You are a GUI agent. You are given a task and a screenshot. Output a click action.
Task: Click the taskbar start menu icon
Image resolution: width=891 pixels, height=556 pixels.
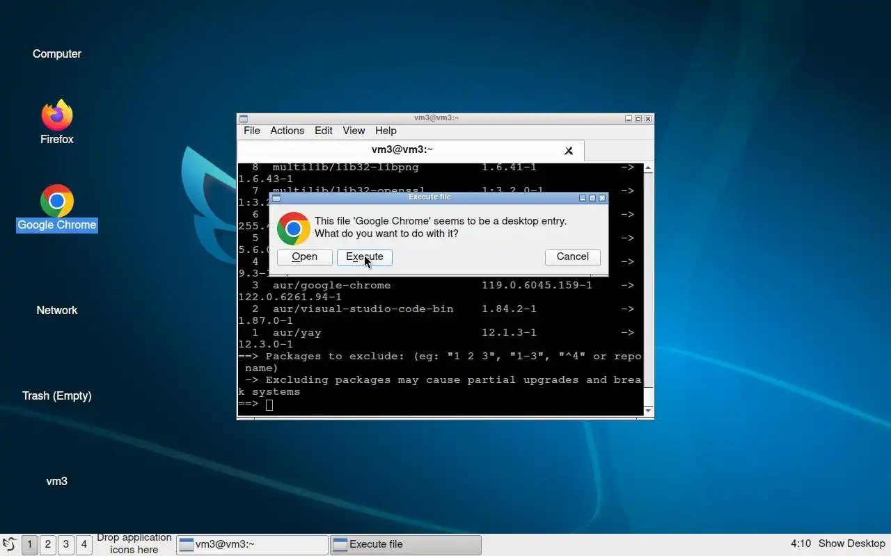[10, 544]
